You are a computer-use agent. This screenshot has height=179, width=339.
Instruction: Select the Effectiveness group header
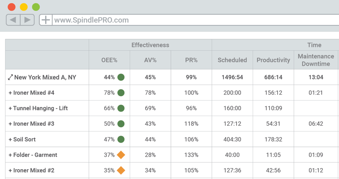point(150,45)
